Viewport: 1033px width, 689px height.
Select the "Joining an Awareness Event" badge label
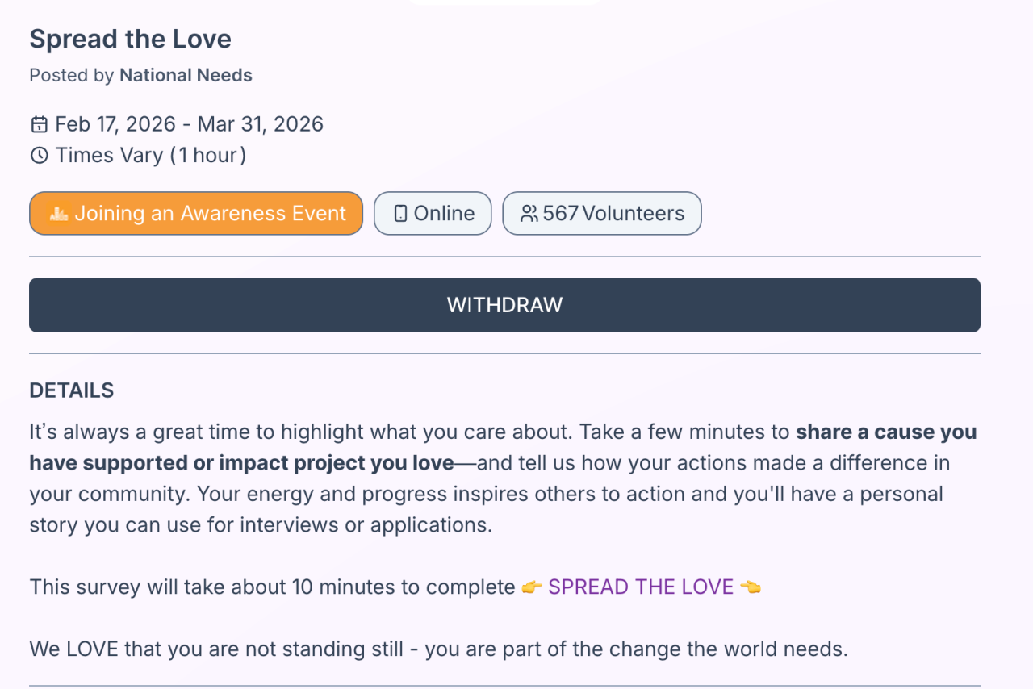click(210, 214)
